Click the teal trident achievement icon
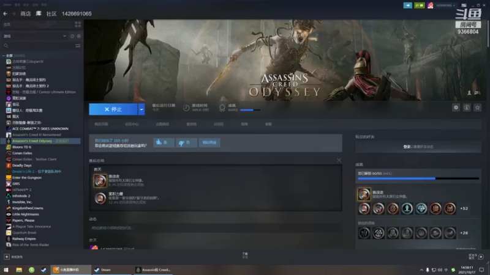Viewport: 490px width, 275px height. [407, 208]
